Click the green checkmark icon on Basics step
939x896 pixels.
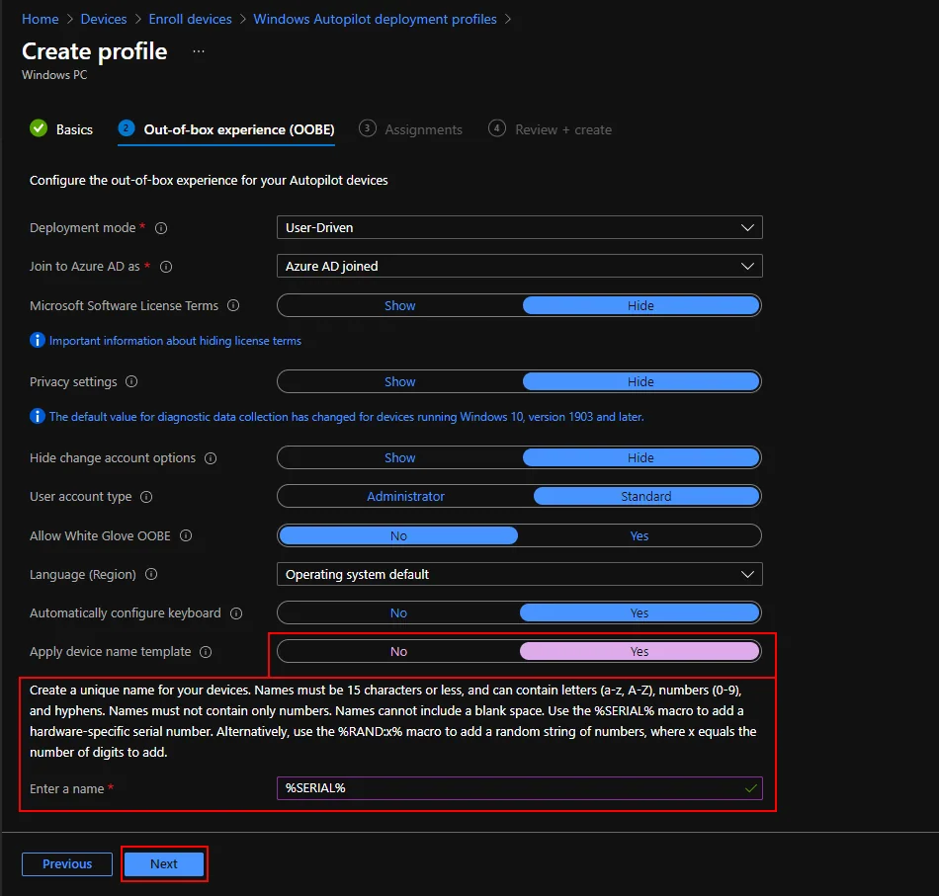click(39, 128)
